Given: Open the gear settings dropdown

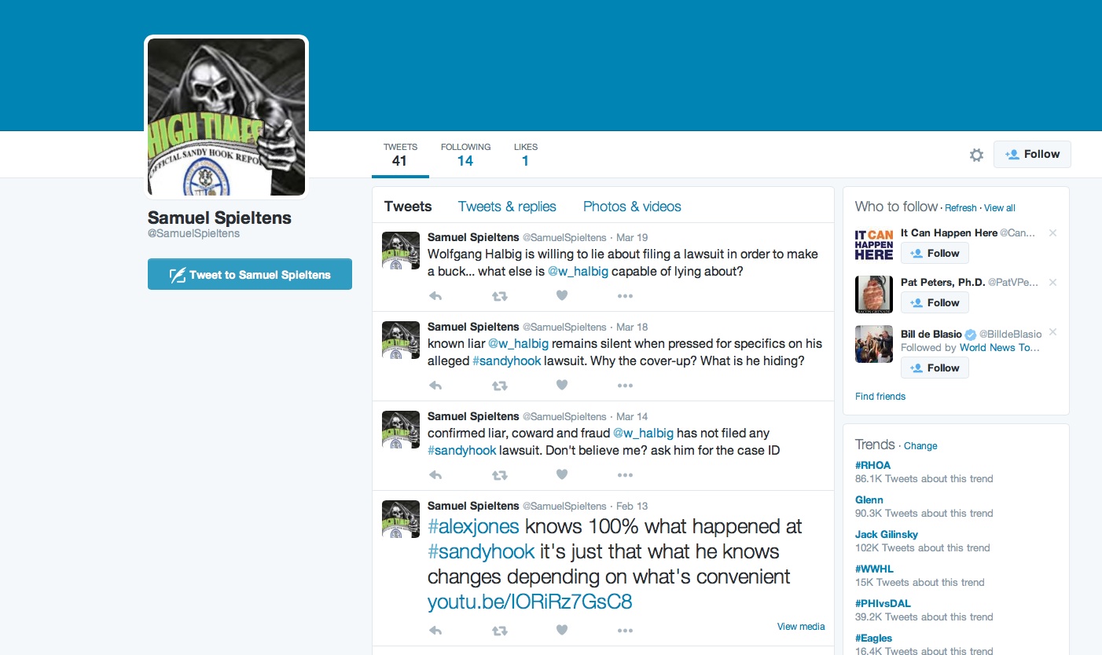Looking at the screenshot, I should [976, 156].
